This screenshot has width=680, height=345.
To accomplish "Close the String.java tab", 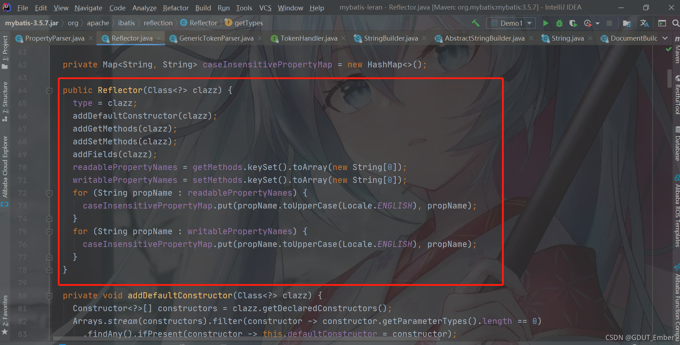I will (590, 38).
